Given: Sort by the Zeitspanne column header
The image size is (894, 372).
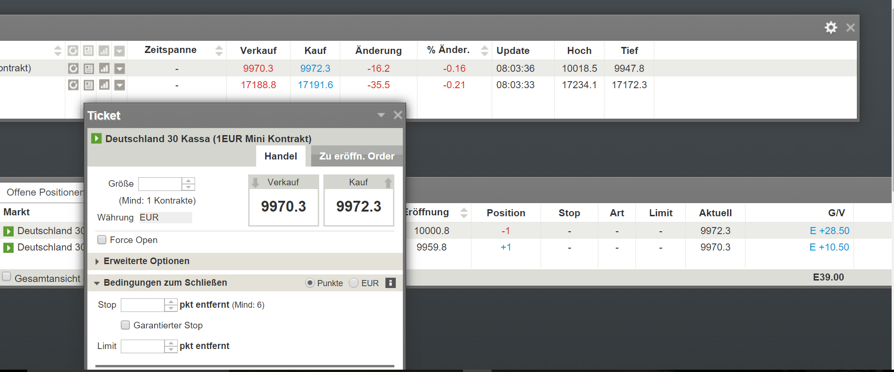Looking at the screenshot, I should (171, 50).
